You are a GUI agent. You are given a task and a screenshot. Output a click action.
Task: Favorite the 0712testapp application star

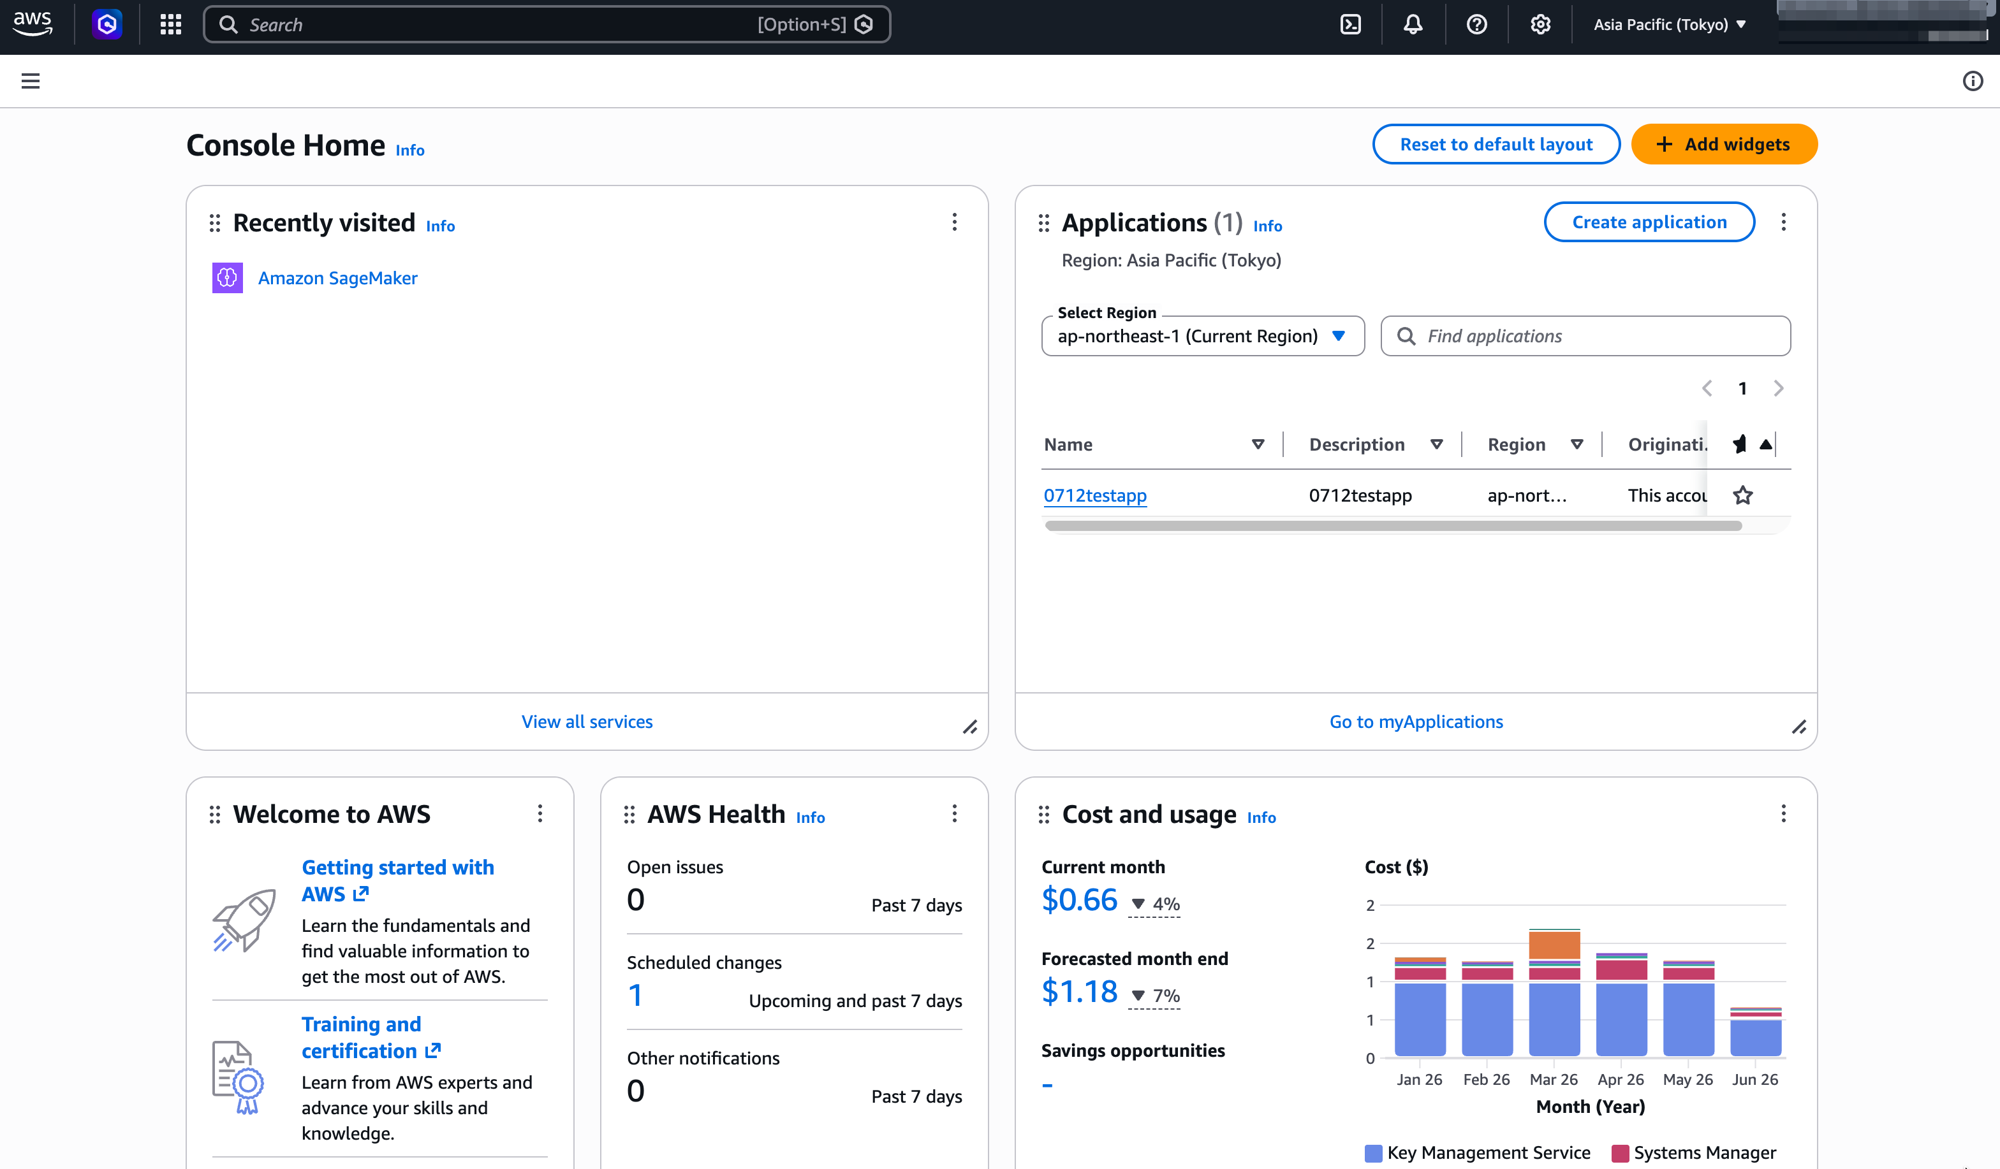click(x=1743, y=496)
